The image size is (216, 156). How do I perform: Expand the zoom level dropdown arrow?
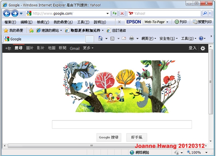pos(206,152)
